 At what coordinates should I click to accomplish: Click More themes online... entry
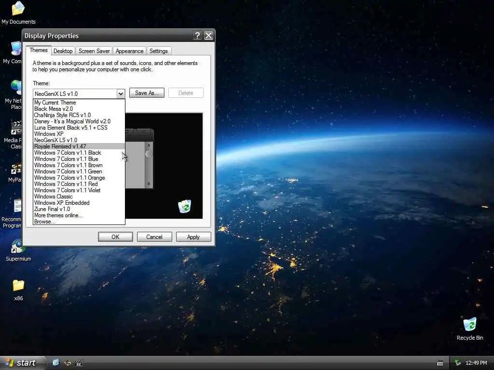[x=79, y=215]
